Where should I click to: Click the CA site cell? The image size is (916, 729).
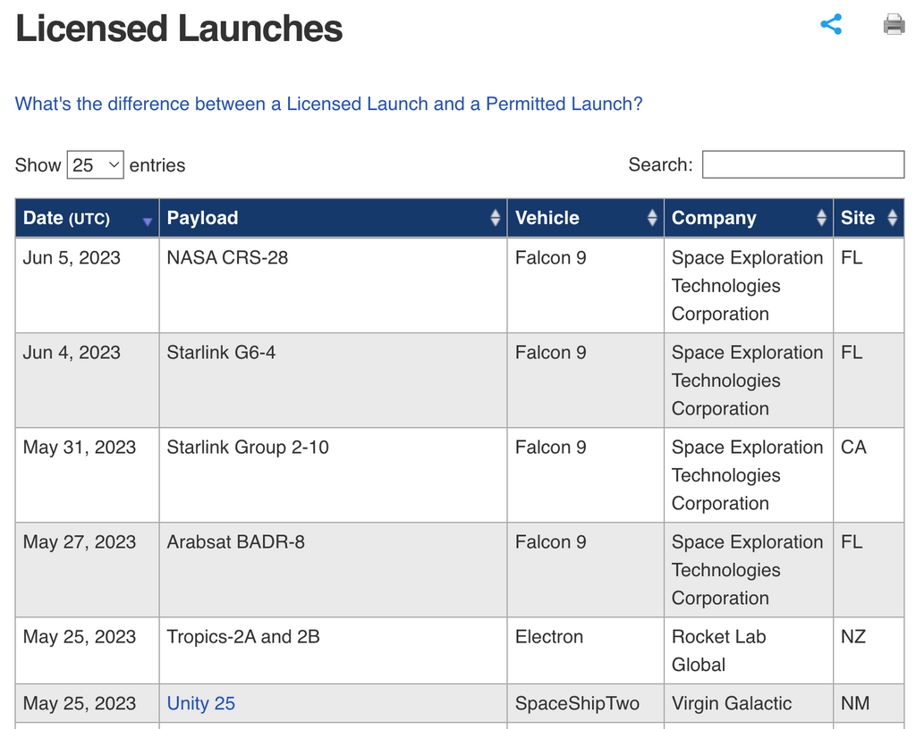pyautogui.click(x=869, y=475)
